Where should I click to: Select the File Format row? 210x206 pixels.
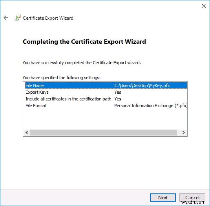point(106,106)
